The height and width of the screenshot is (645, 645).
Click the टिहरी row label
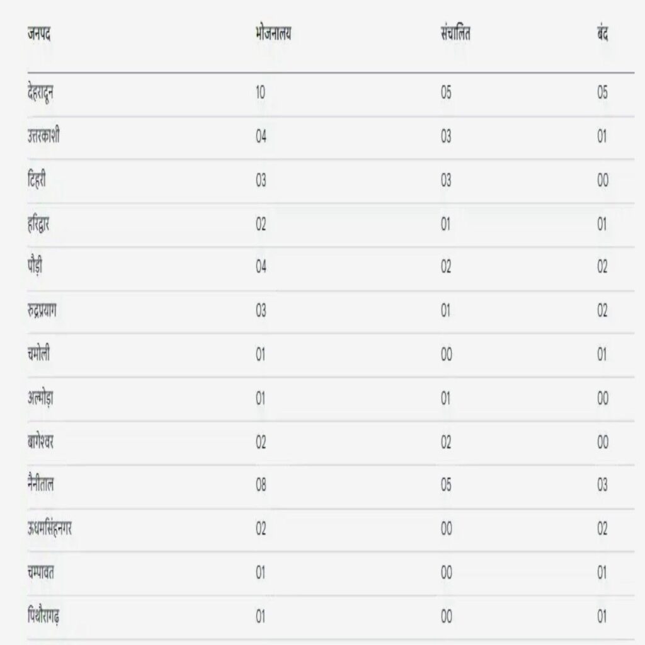click(x=37, y=180)
